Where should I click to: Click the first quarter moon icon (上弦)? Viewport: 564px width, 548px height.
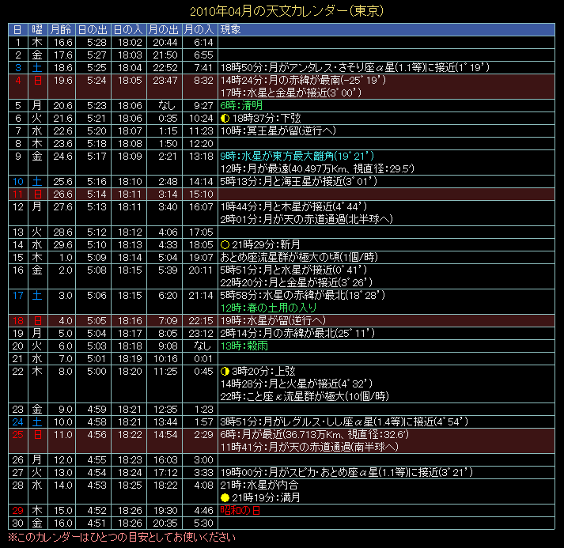click(225, 372)
